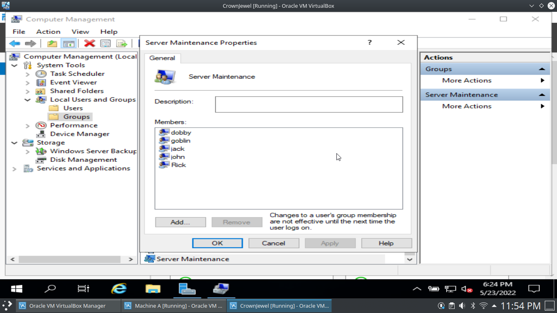Screen dimensions: 557x313
Task: Open the Action menu
Action: pyautogui.click(x=48, y=31)
